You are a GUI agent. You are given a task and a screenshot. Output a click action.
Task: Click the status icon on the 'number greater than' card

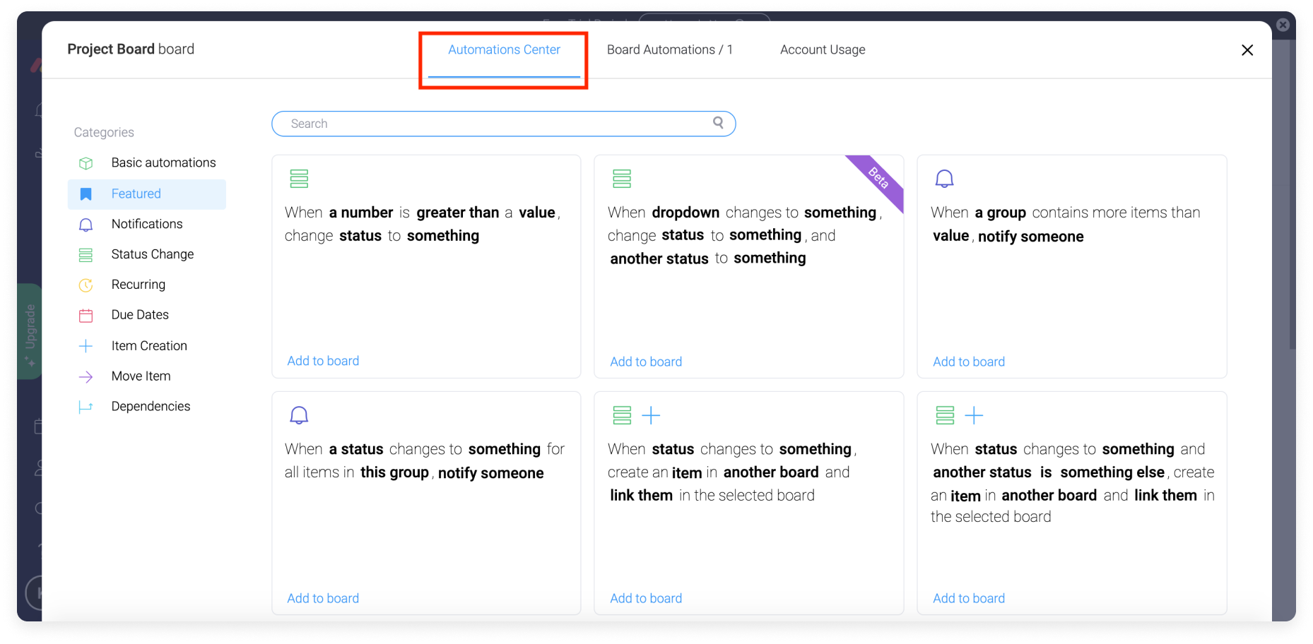299,179
